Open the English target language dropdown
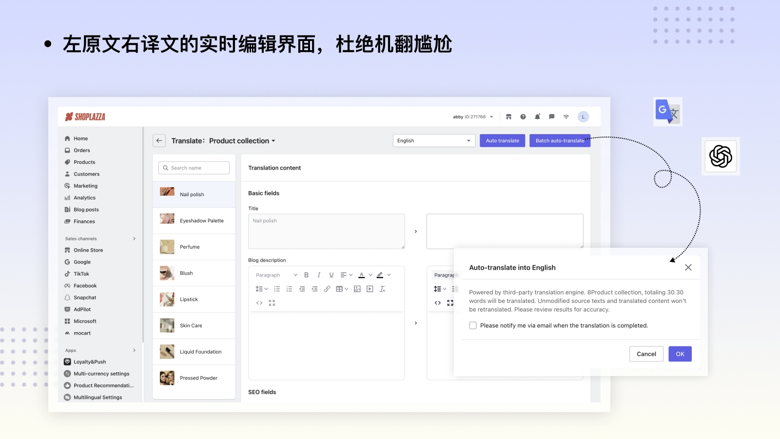 click(x=433, y=140)
